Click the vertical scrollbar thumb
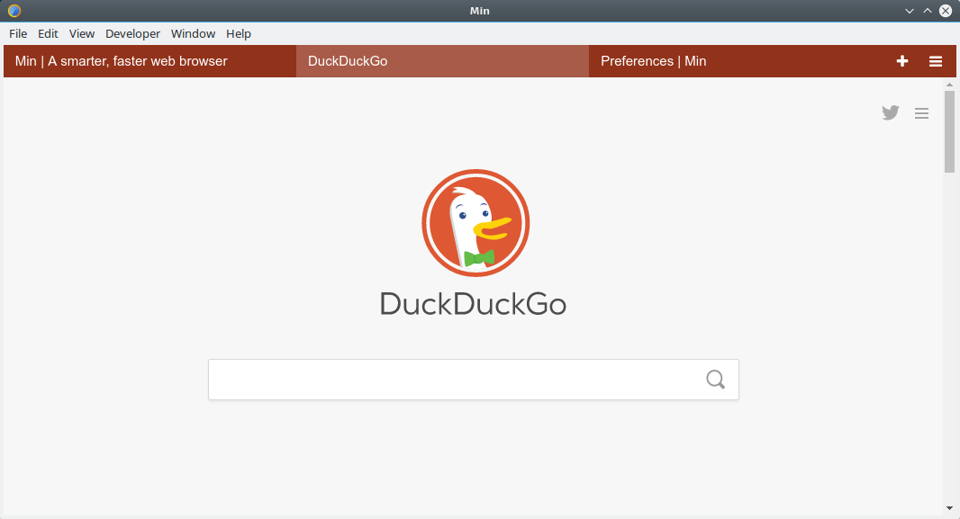 click(949, 131)
